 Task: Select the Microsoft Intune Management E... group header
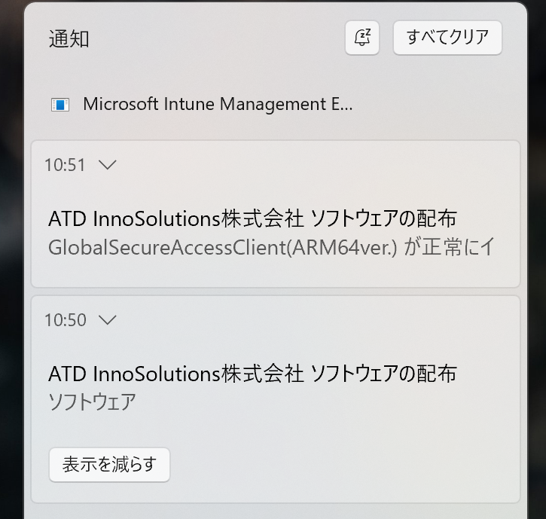pos(218,105)
